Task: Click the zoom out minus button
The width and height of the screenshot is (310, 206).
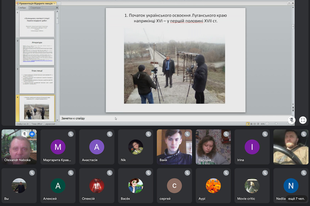Action: [267, 124]
